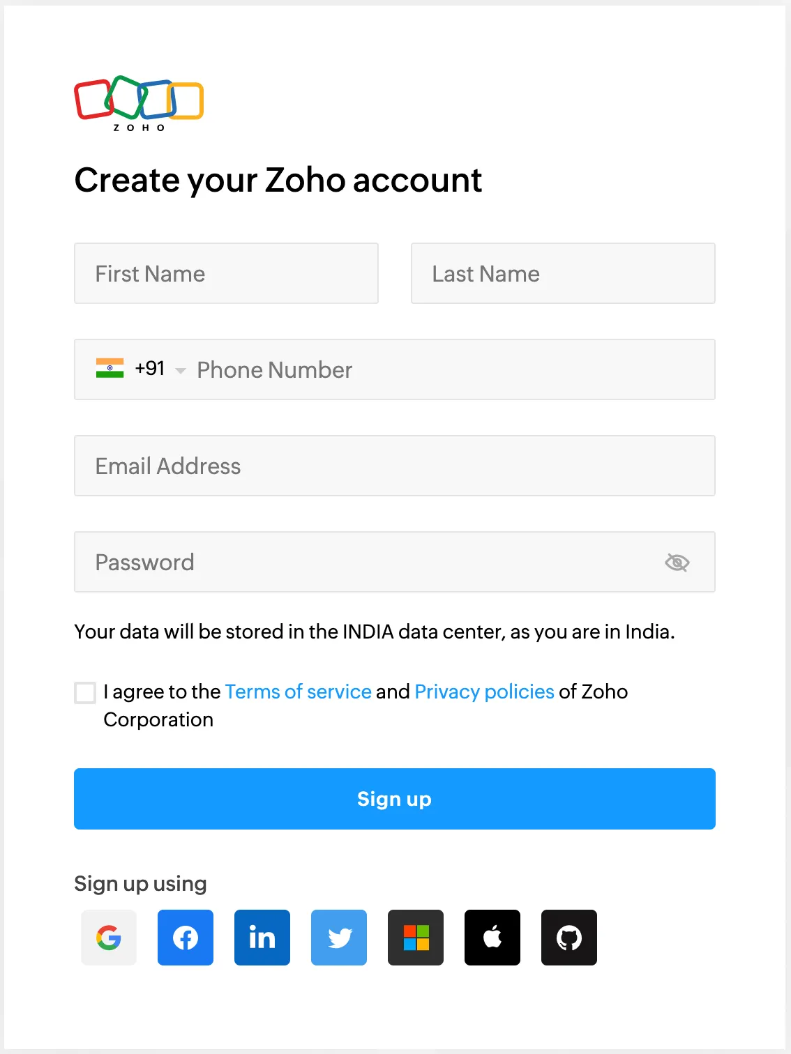The width and height of the screenshot is (791, 1054).
Task: Focus the Last Name field
Action: pos(563,273)
